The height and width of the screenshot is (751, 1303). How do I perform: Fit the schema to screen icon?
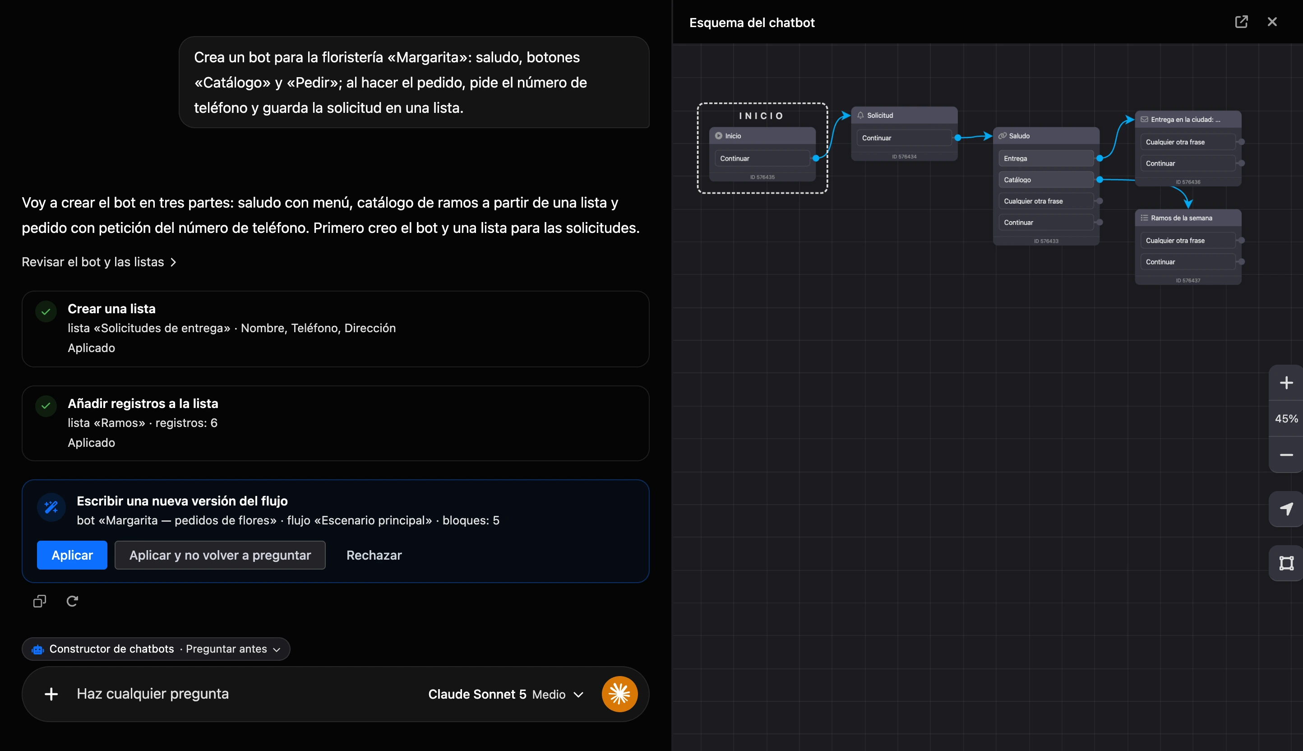tap(1286, 563)
